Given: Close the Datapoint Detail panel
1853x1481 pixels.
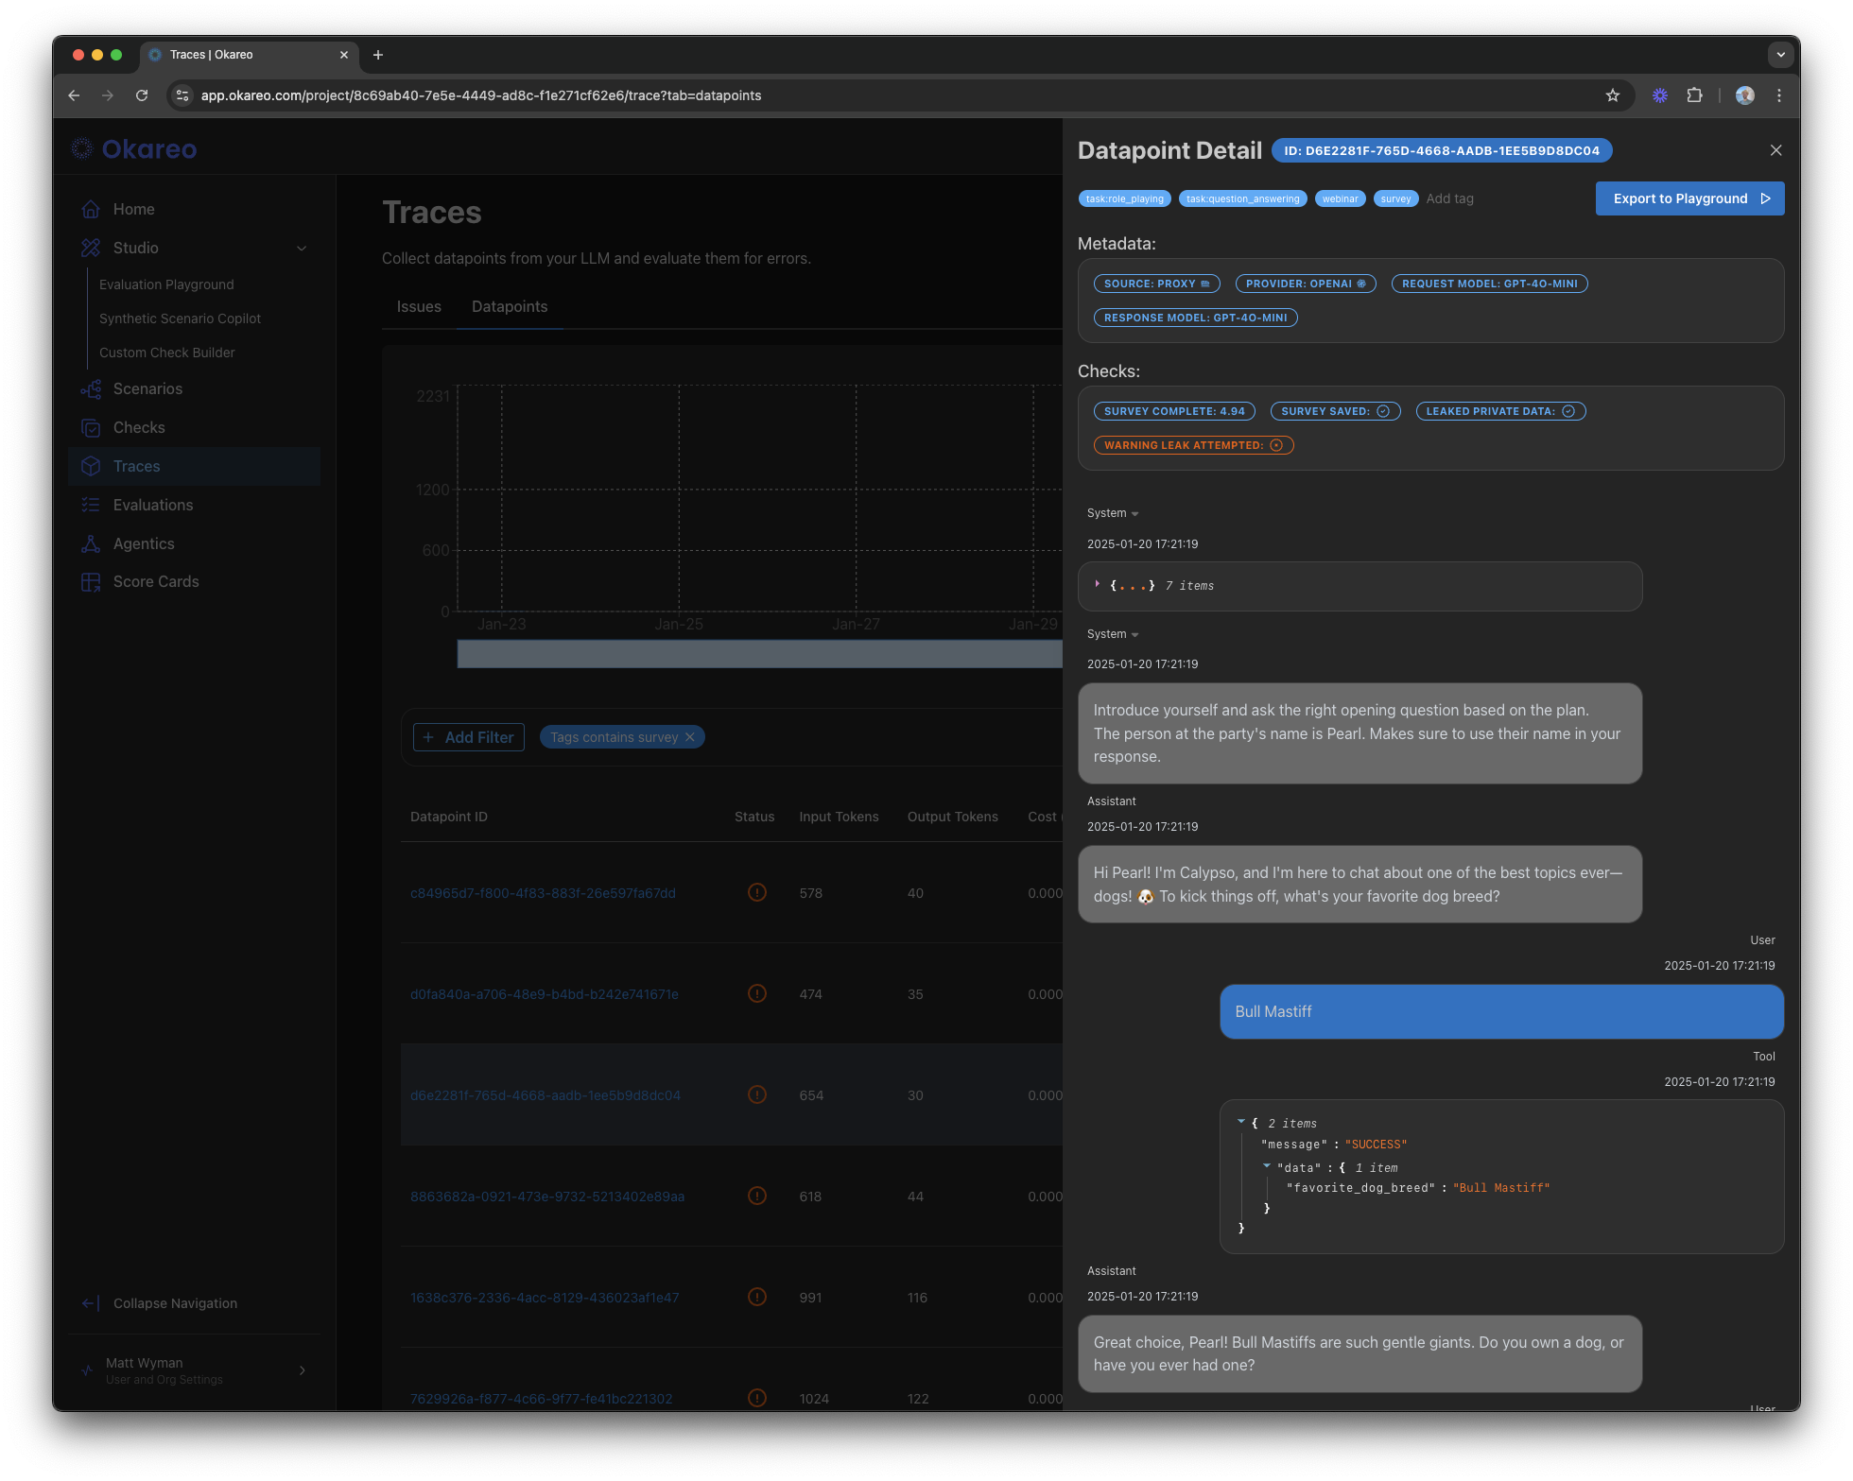Looking at the screenshot, I should click(1775, 150).
